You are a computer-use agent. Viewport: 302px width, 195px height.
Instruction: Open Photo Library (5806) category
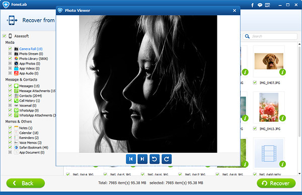[x=34, y=58]
